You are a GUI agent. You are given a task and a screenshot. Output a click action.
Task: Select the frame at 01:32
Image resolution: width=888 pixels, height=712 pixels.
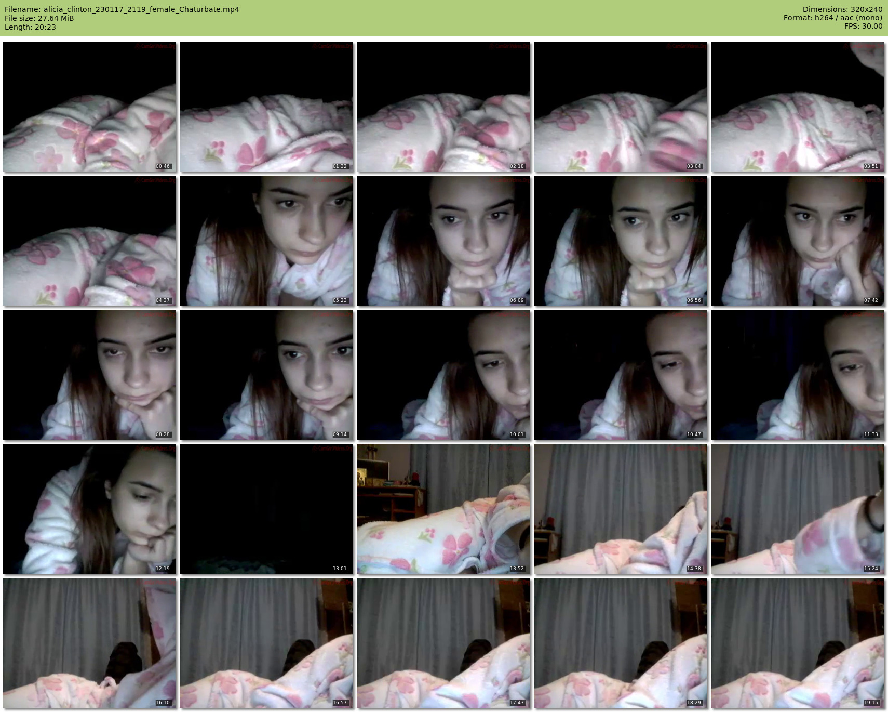pos(266,107)
